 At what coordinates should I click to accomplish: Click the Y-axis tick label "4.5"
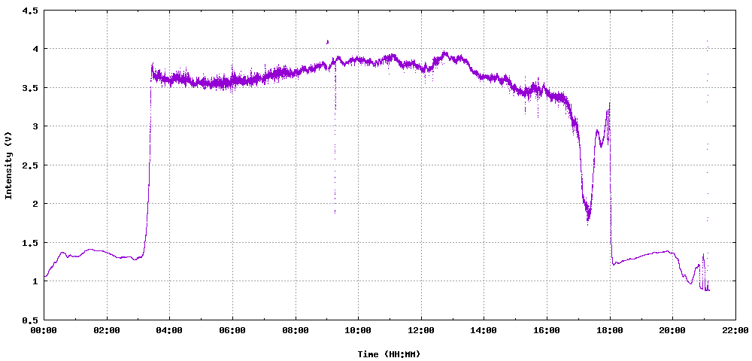click(x=31, y=10)
